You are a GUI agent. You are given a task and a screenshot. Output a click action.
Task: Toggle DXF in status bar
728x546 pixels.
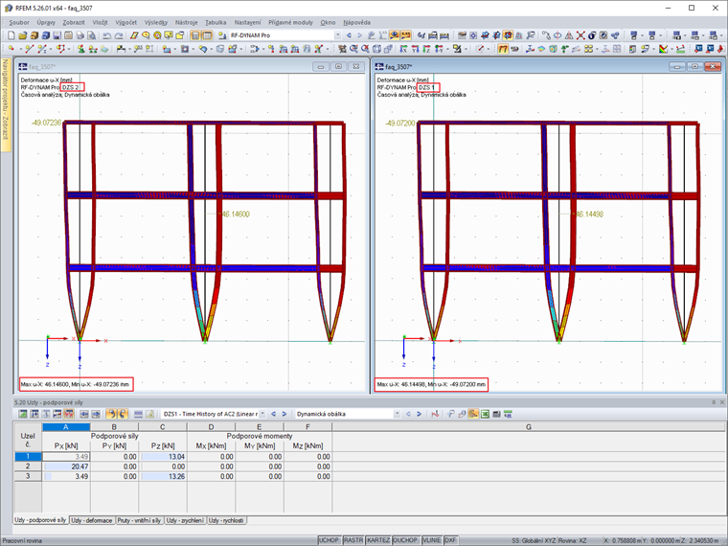pyautogui.click(x=450, y=540)
